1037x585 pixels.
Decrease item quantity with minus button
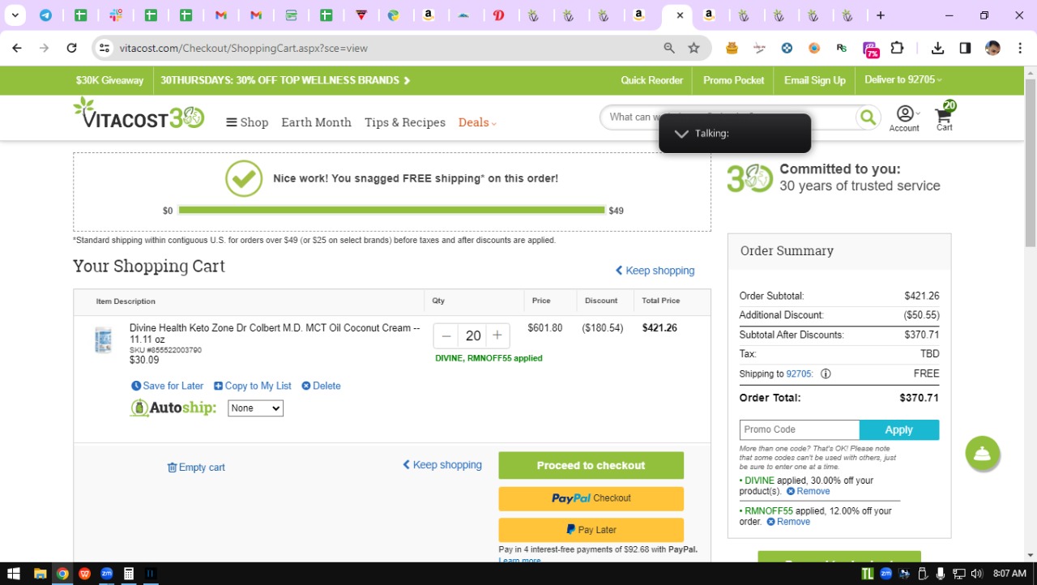click(446, 335)
